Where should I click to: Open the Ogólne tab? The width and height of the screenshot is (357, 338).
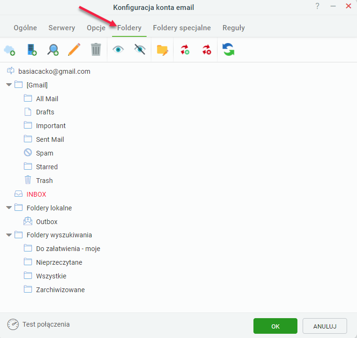(25, 28)
